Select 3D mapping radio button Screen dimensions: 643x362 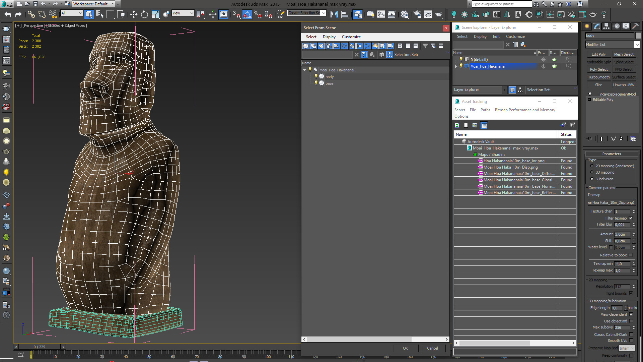592,172
